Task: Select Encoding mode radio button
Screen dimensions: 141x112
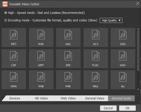Action: (x=6, y=20)
